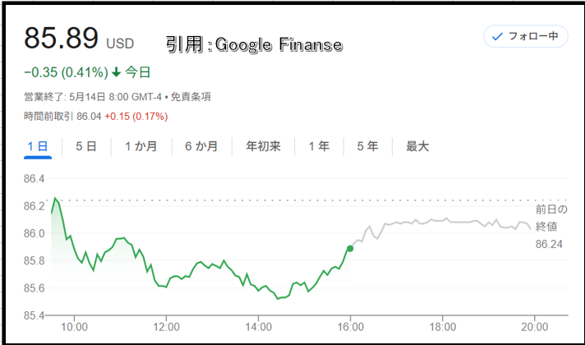Open the 免責条項 disclaimer link
Screen dimensions: 585x345
(x=191, y=97)
